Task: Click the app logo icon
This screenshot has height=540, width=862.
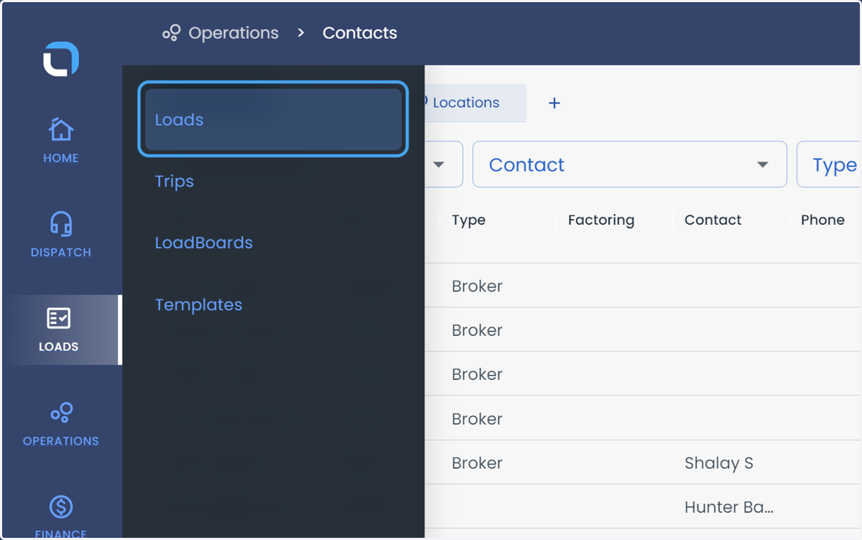Action: click(x=61, y=59)
